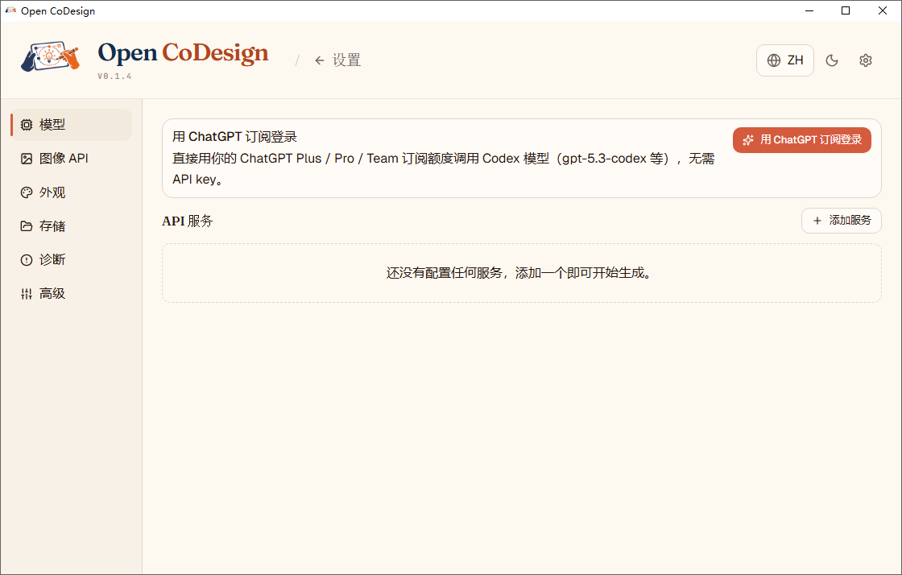Select the 模型 gear icon in sidebar
The image size is (902, 575).
pos(25,124)
